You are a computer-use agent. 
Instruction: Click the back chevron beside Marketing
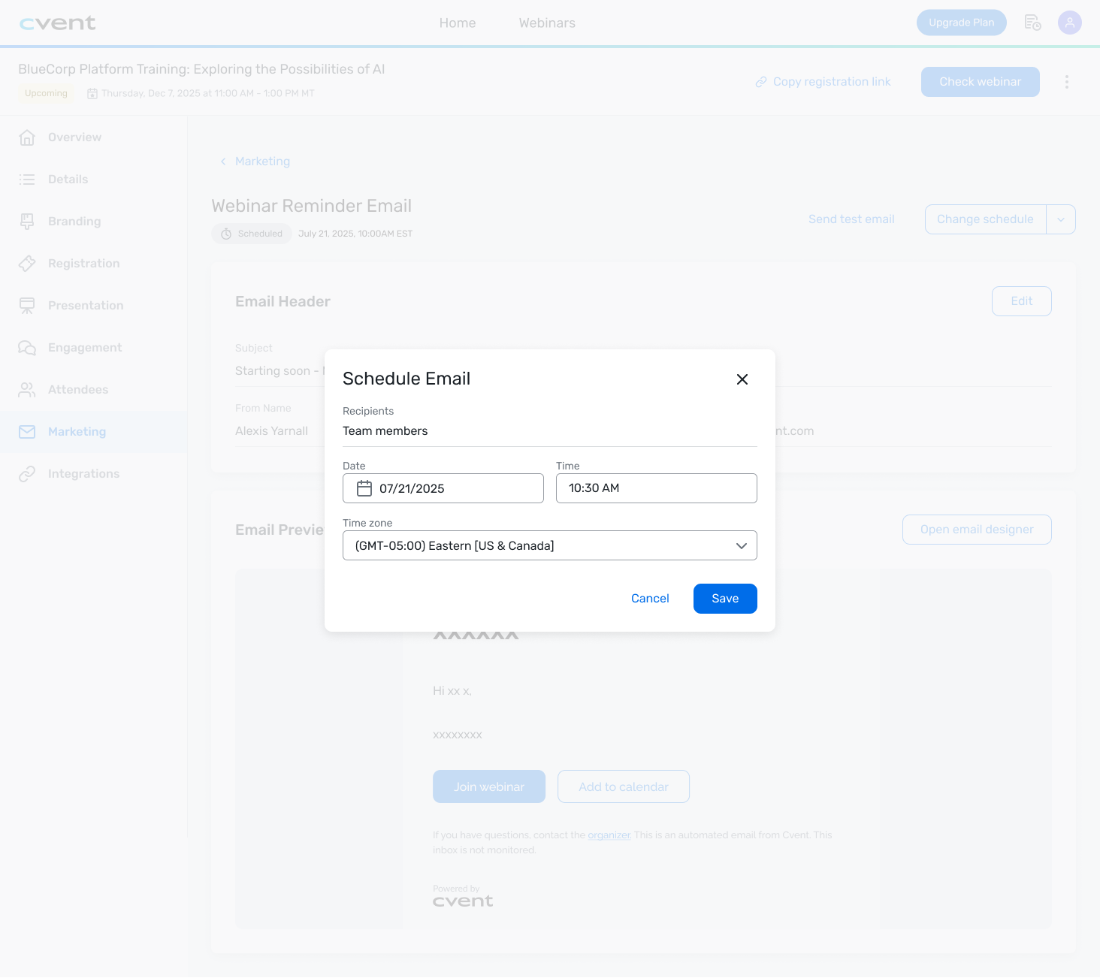point(223,161)
